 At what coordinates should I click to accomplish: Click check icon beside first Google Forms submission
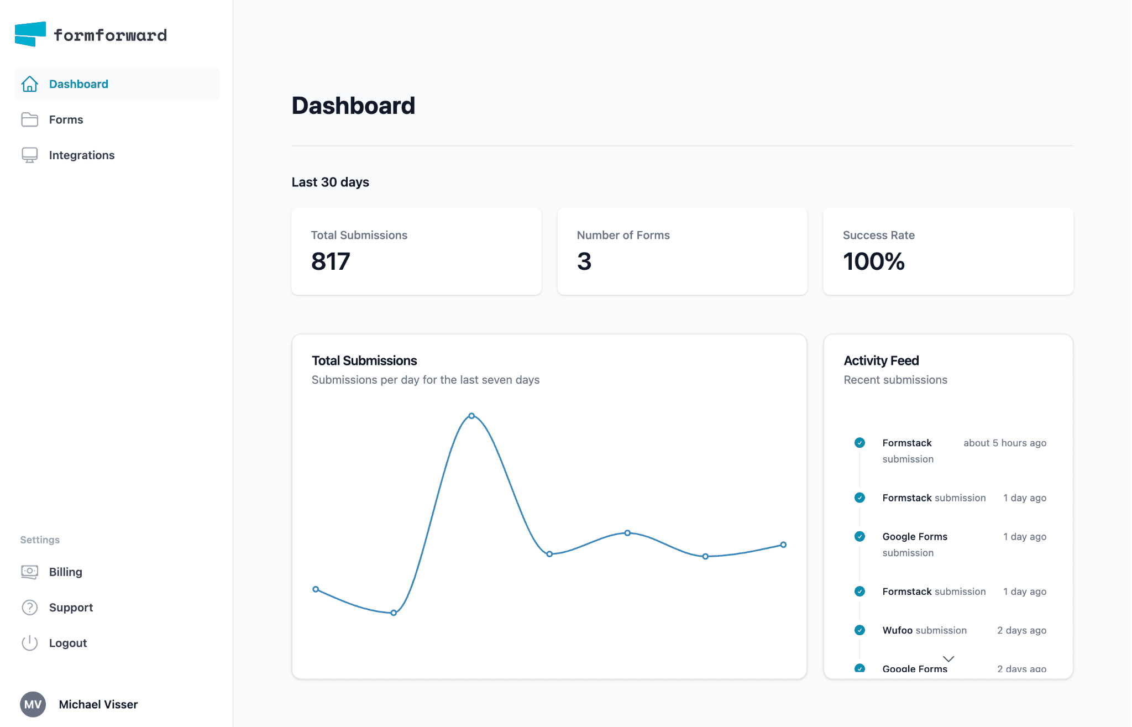coord(860,537)
